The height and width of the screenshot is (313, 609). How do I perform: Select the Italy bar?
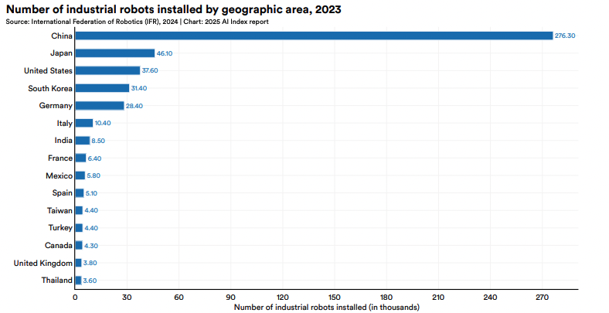coord(83,123)
